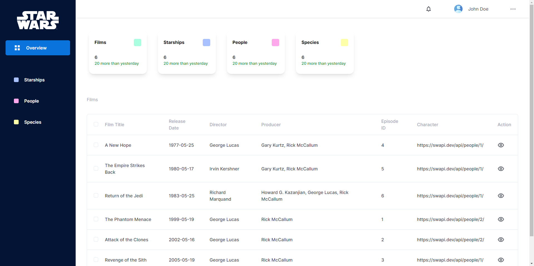Viewport: 534px width, 266px height.
Task: Click the Species summary card
Action: 325,54
